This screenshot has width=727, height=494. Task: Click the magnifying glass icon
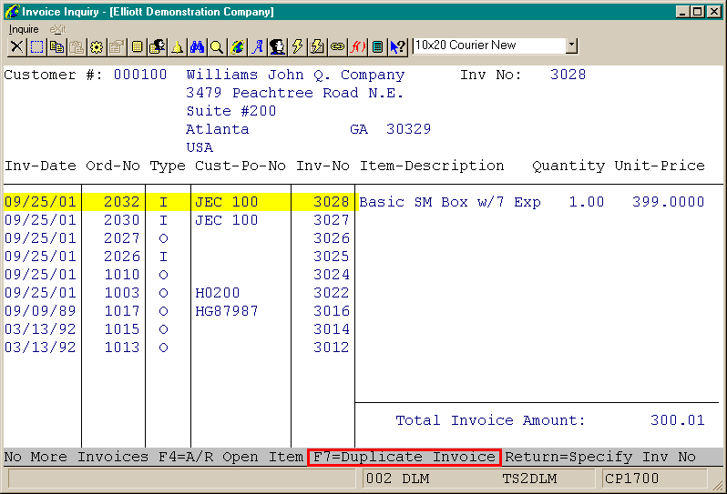(x=217, y=46)
